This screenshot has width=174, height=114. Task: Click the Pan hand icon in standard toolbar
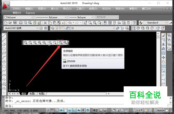click(x=85, y=23)
